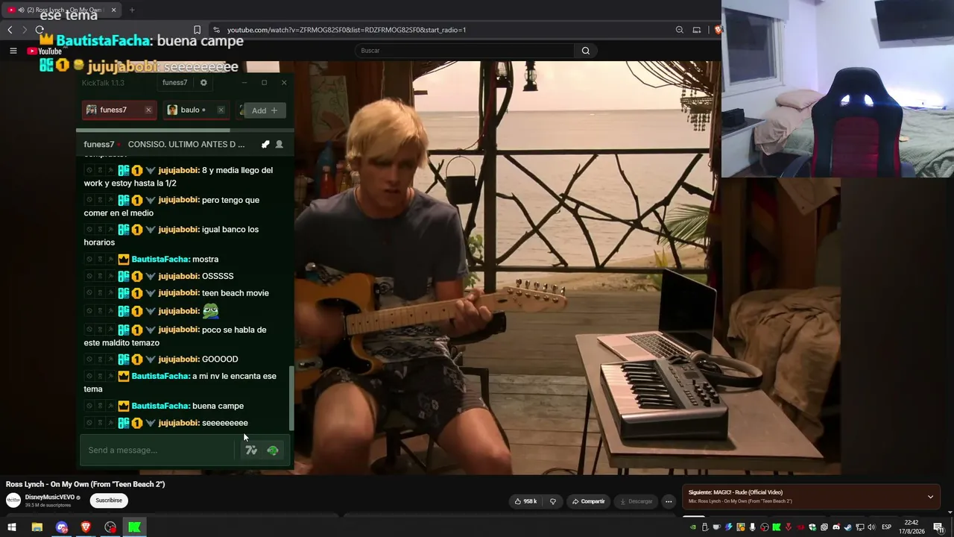Select the Ross Lynch - On My Own tab
Image resolution: width=954 pixels, height=537 pixels.
pos(63,10)
